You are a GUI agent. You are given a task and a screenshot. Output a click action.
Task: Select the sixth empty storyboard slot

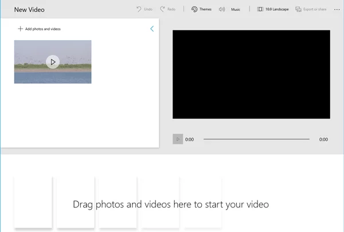[244, 200]
